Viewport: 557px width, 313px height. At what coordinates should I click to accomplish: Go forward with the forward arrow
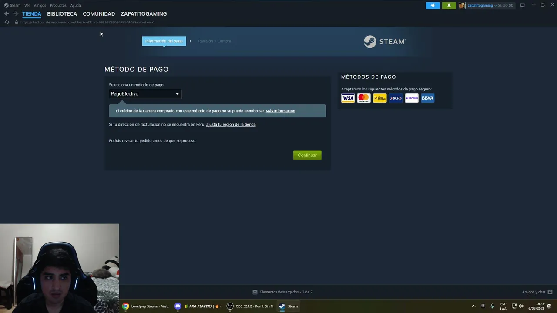(x=16, y=14)
